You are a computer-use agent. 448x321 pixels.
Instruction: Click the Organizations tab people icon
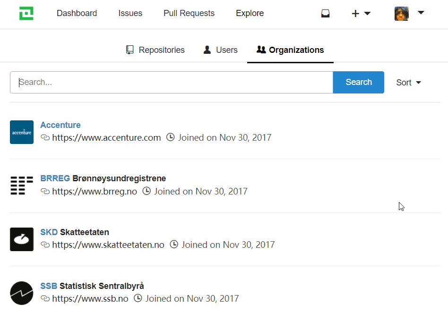[261, 50]
